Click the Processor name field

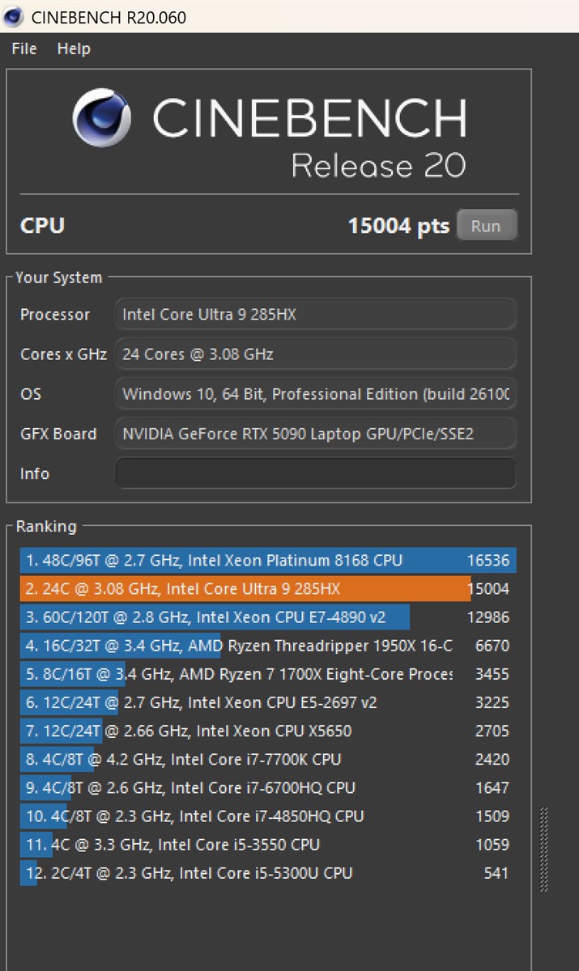point(315,314)
